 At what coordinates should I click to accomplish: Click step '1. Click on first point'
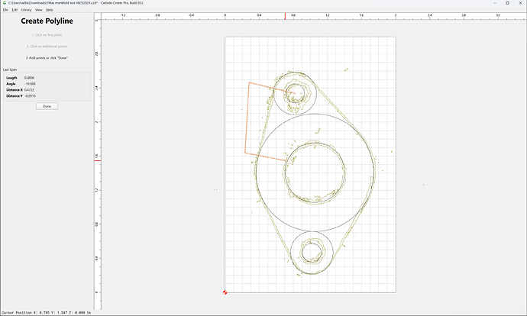(47, 35)
